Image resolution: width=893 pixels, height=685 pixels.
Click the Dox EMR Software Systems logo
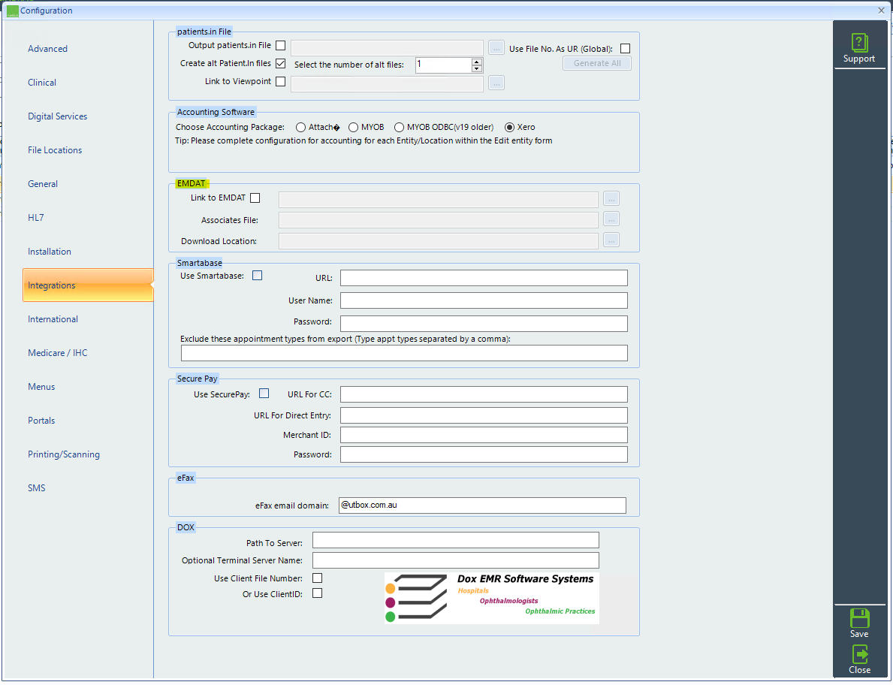[491, 598]
